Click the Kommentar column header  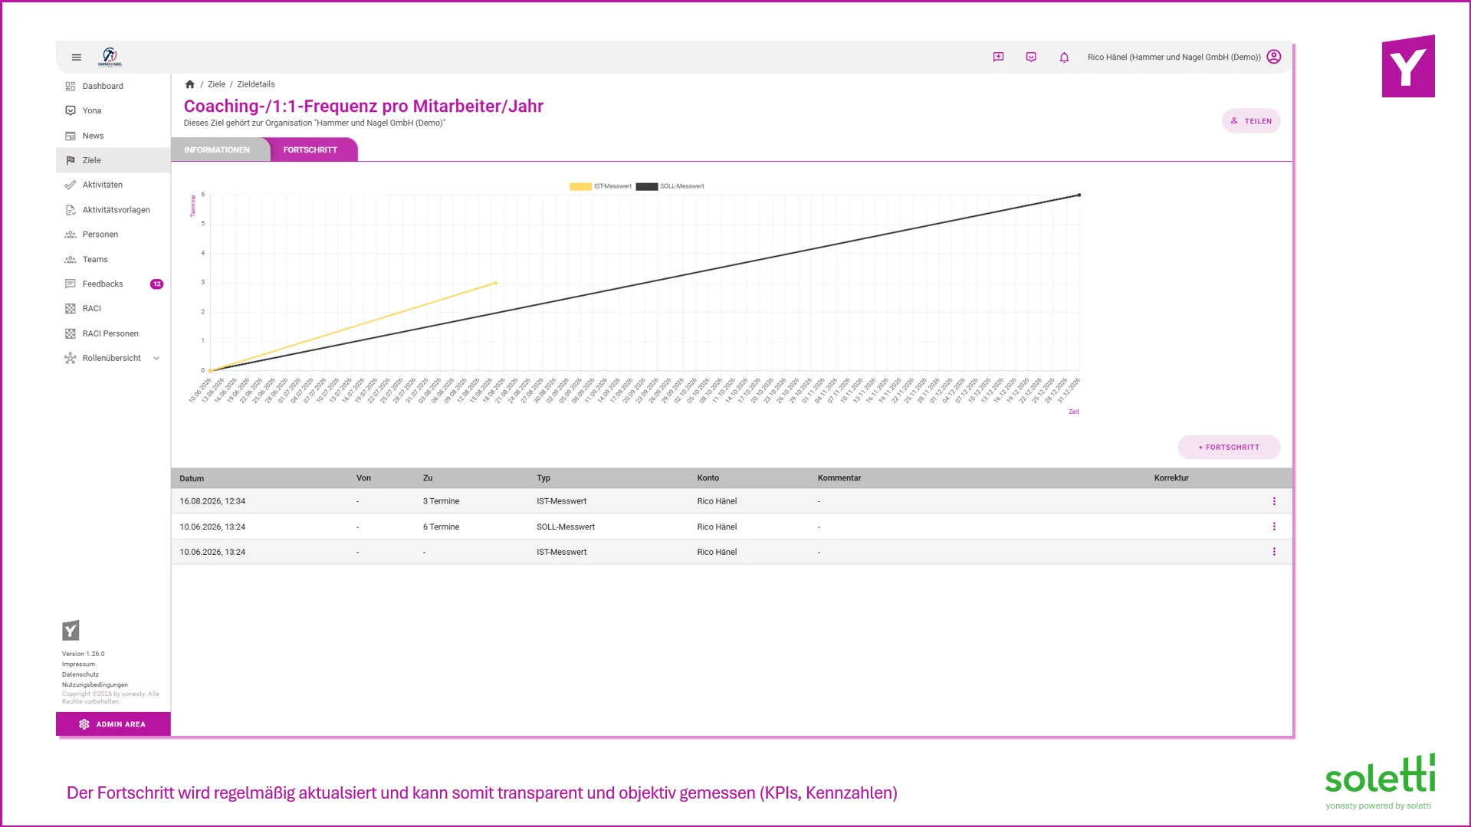click(839, 478)
